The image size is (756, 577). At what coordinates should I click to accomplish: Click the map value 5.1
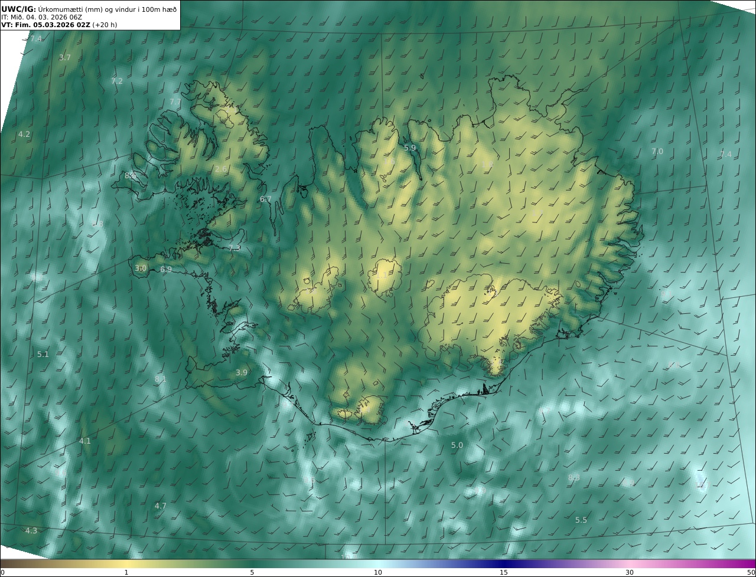click(x=43, y=354)
